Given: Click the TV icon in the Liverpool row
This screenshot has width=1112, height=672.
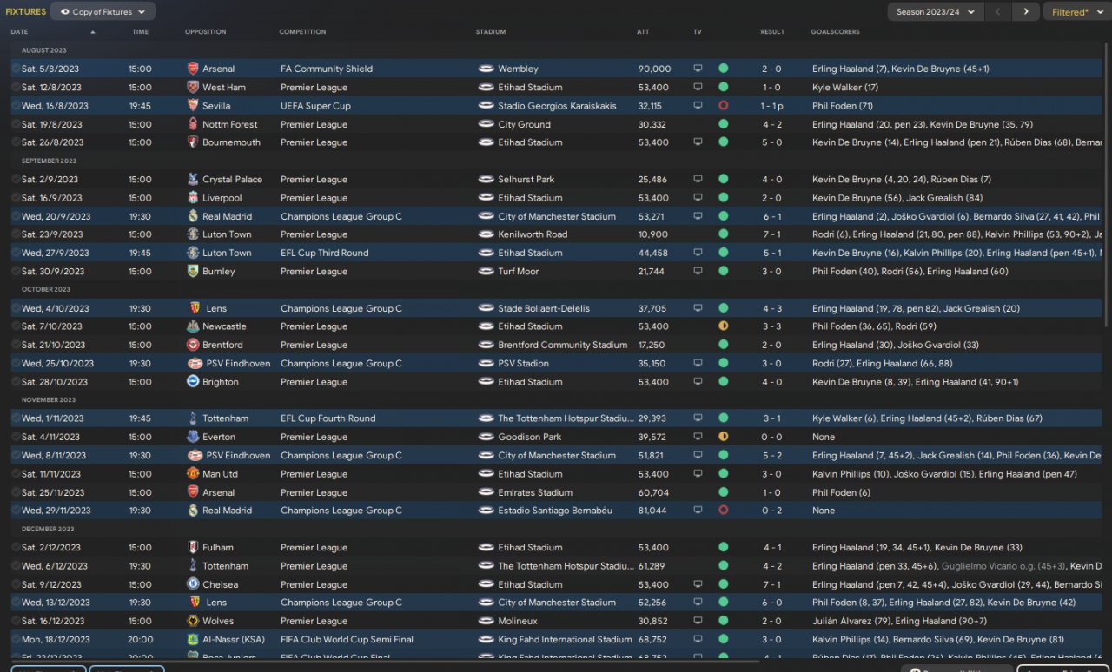Looking at the screenshot, I should (x=698, y=198).
